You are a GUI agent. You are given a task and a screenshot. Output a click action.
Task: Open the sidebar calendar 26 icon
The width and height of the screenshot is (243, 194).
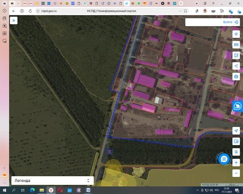pyautogui.click(x=4, y=34)
